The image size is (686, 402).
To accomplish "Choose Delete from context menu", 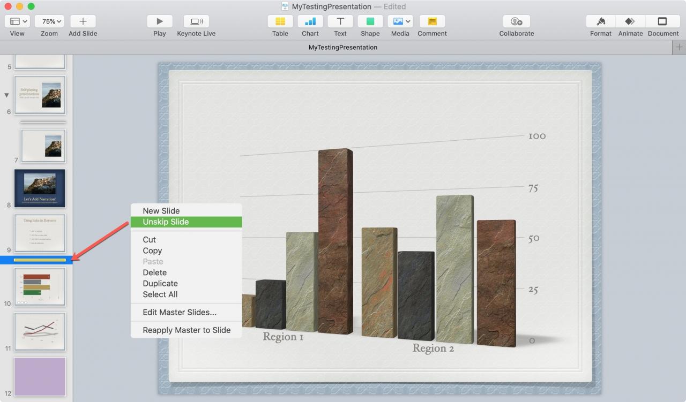I will (186, 272).
